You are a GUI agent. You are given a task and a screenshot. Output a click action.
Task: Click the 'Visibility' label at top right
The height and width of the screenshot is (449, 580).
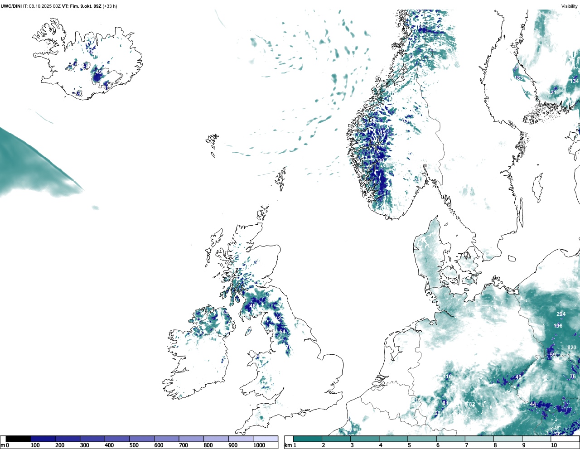[x=570, y=6]
